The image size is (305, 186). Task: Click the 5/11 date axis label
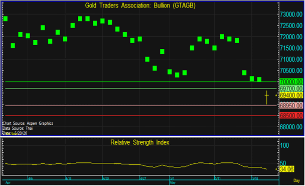click(218, 178)
